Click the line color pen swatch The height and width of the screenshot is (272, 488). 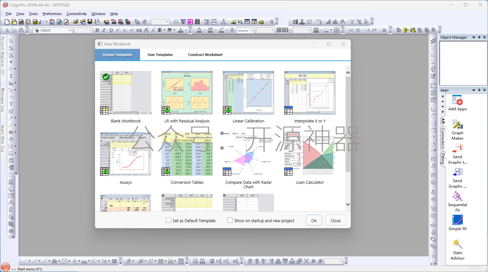(x=221, y=30)
